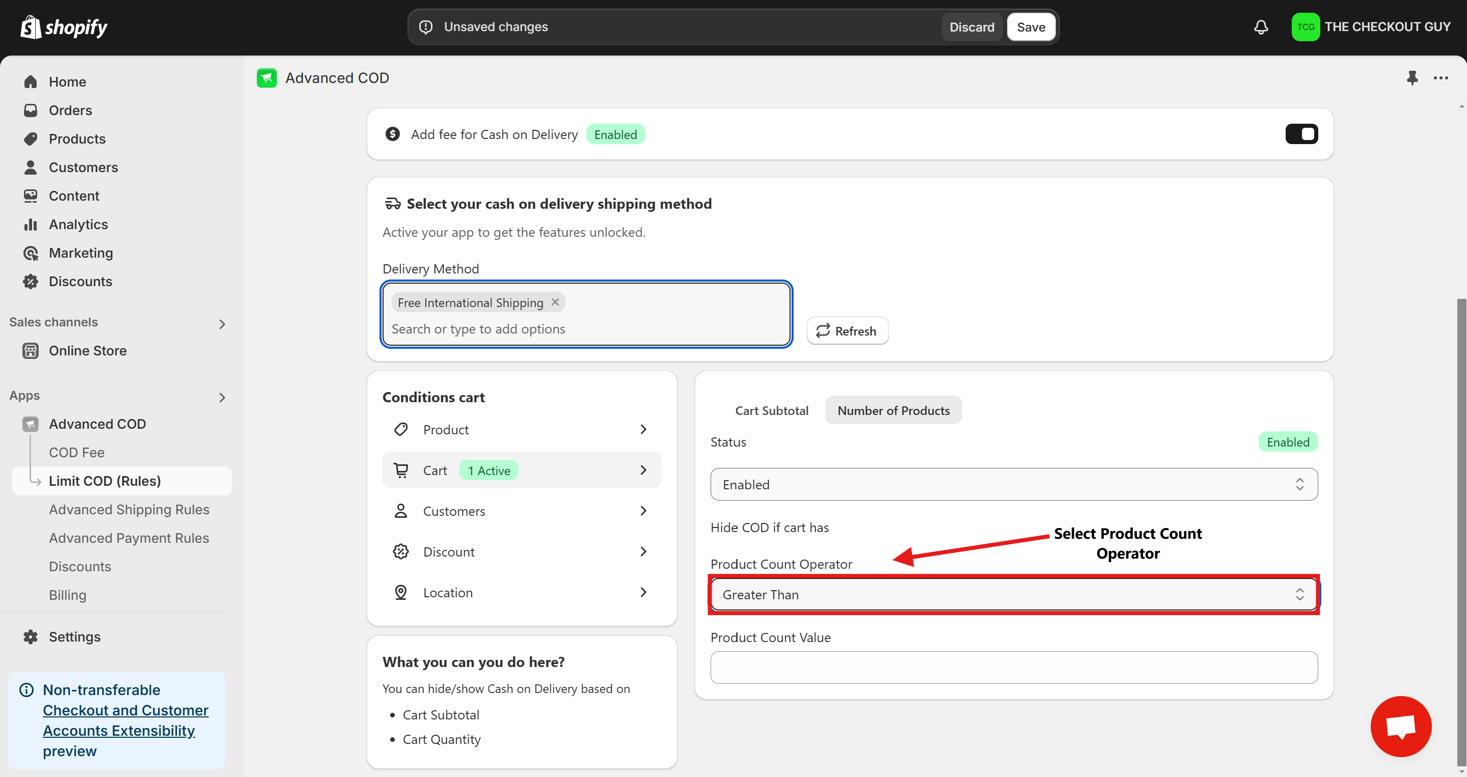The width and height of the screenshot is (1467, 777).
Task: Click the Discounts badge icon in sidebar
Action: (31, 281)
